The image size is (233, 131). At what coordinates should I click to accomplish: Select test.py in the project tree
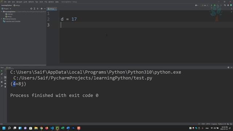(x=8, y=16)
